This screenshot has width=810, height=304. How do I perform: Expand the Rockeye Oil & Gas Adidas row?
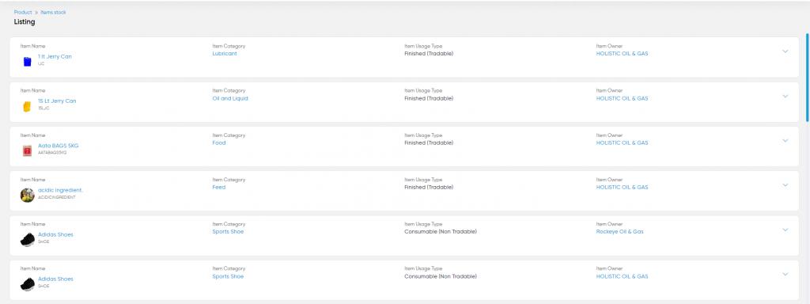[x=785, y=229]
